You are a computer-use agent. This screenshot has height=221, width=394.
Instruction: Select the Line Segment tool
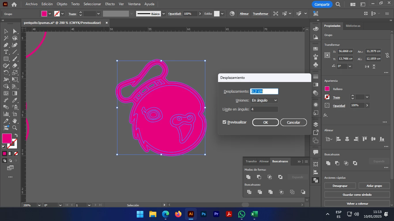(15, 52)
